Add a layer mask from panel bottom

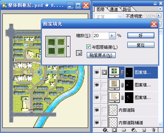pos(114,130)
